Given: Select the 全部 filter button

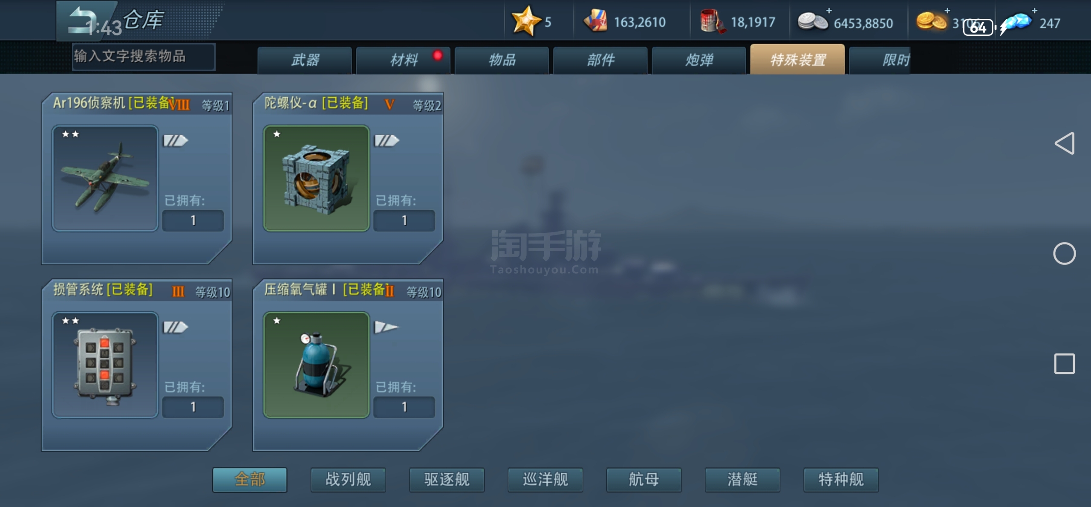Looking at the screenshot, I should pos(250,480).
